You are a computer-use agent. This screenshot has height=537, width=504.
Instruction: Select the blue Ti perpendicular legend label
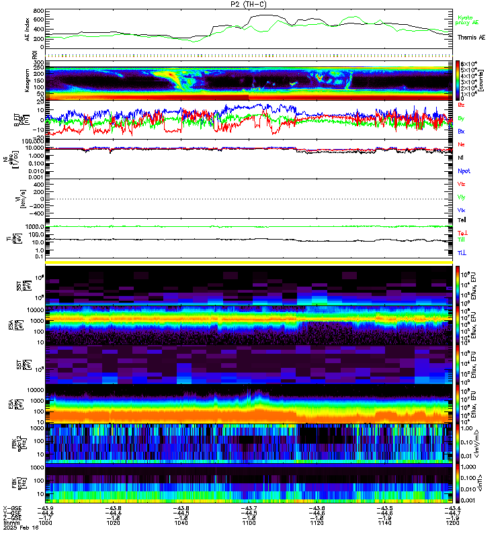(x=462, y=253)
